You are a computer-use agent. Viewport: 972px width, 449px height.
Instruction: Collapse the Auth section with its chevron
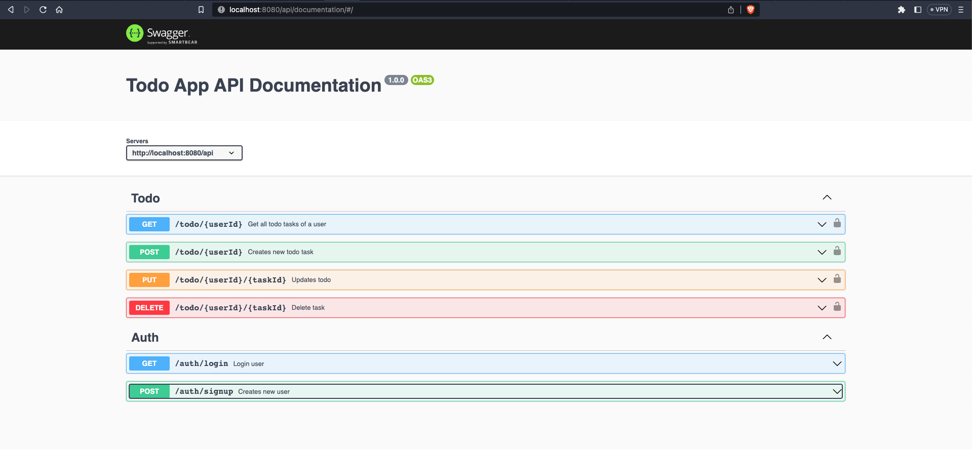(x=827, y=337)
